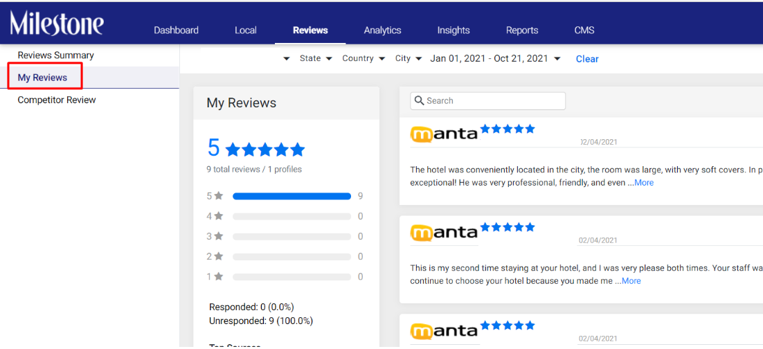The image size is (763, 349).
Task: Click the large five-star overall rating
Action: coord(265,150)
